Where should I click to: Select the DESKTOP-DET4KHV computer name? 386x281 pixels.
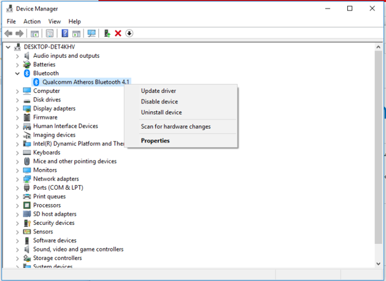click(49, 47)
